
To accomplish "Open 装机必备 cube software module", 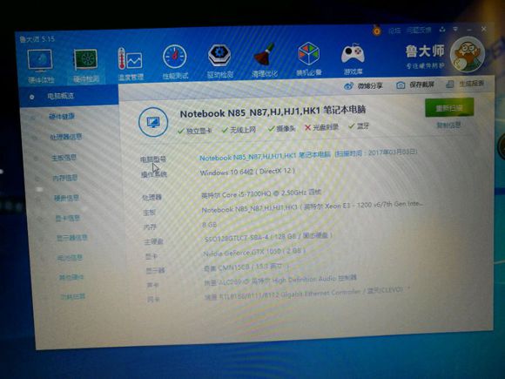I will [308, 58].
